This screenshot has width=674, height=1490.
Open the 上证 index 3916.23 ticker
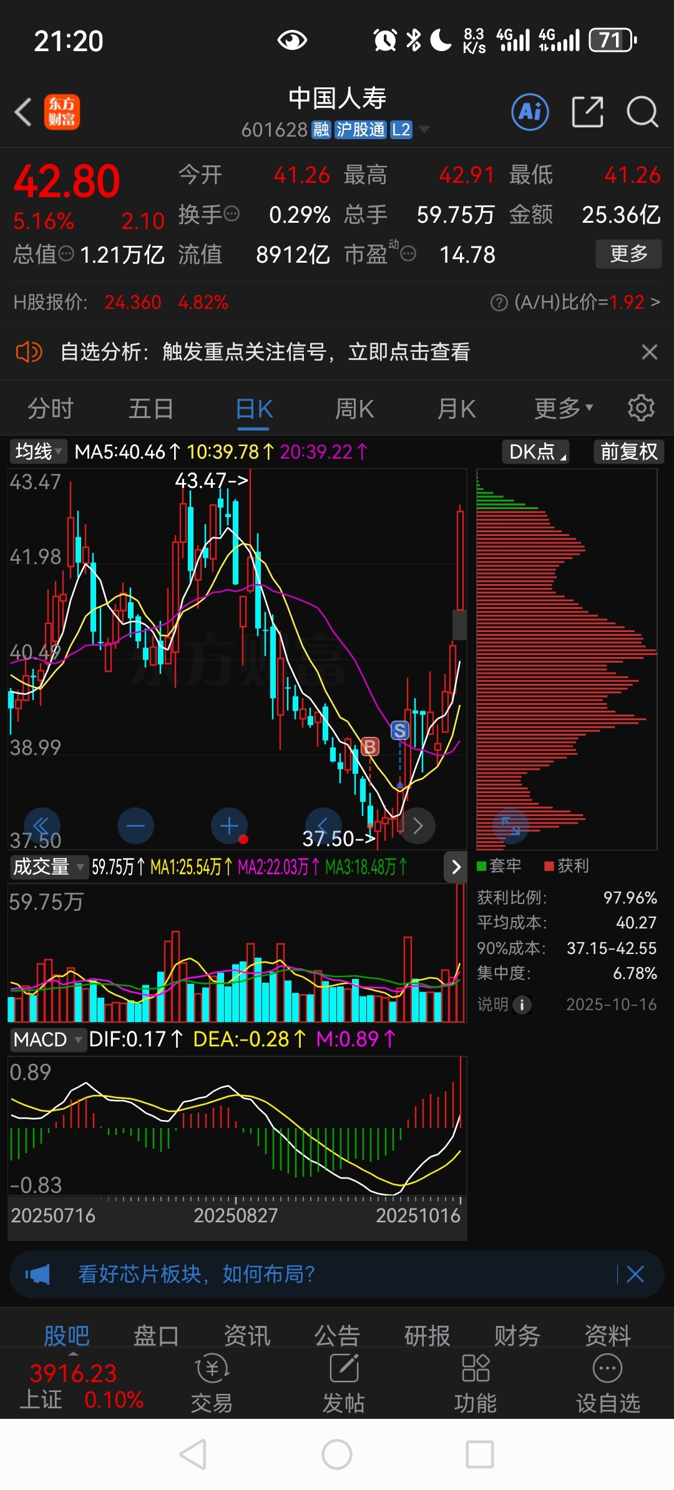(x=81, y=1386)
